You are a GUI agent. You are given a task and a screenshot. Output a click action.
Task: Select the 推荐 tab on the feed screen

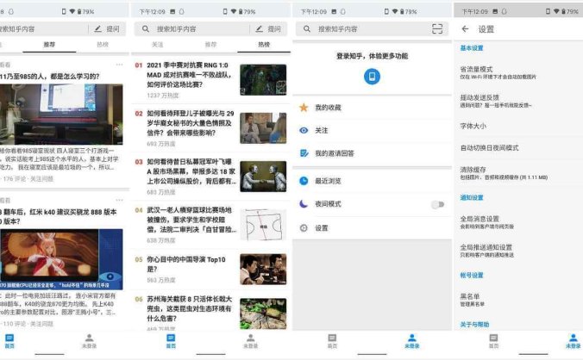coord(49,44)
